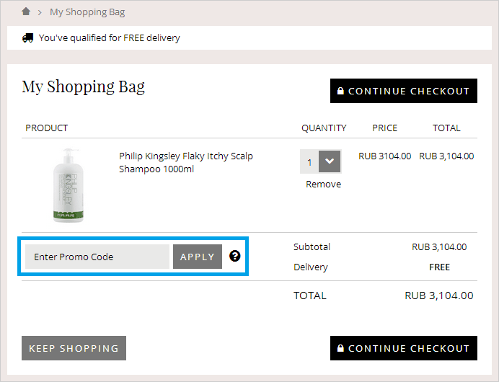Open the quantity dropdown arrow
The width and height of the screenshot is (499, 382).
(x=330, y=161)
